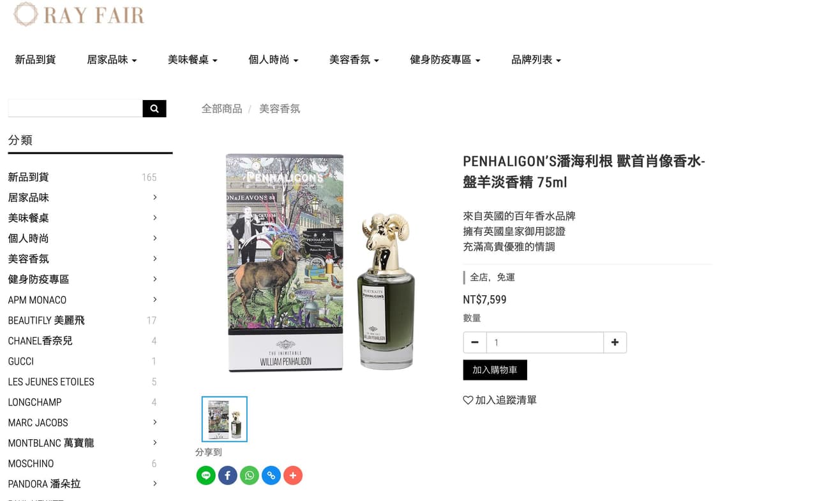The image size is (817, 501).
Task: Share product via LINE icon
Action: (206, 476)
